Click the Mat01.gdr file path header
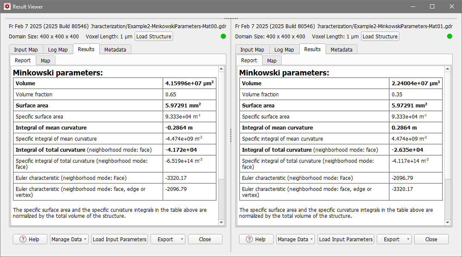 pyautogui.click(x=385, y=26)
